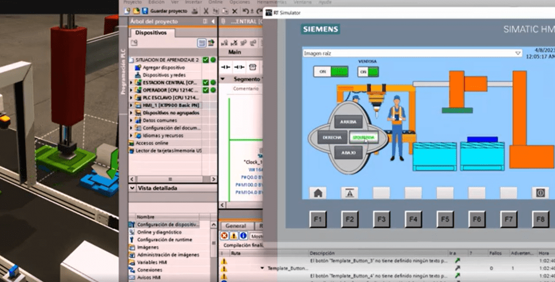
Task: Click the blue information filter icon
Action: pos(243,236)
